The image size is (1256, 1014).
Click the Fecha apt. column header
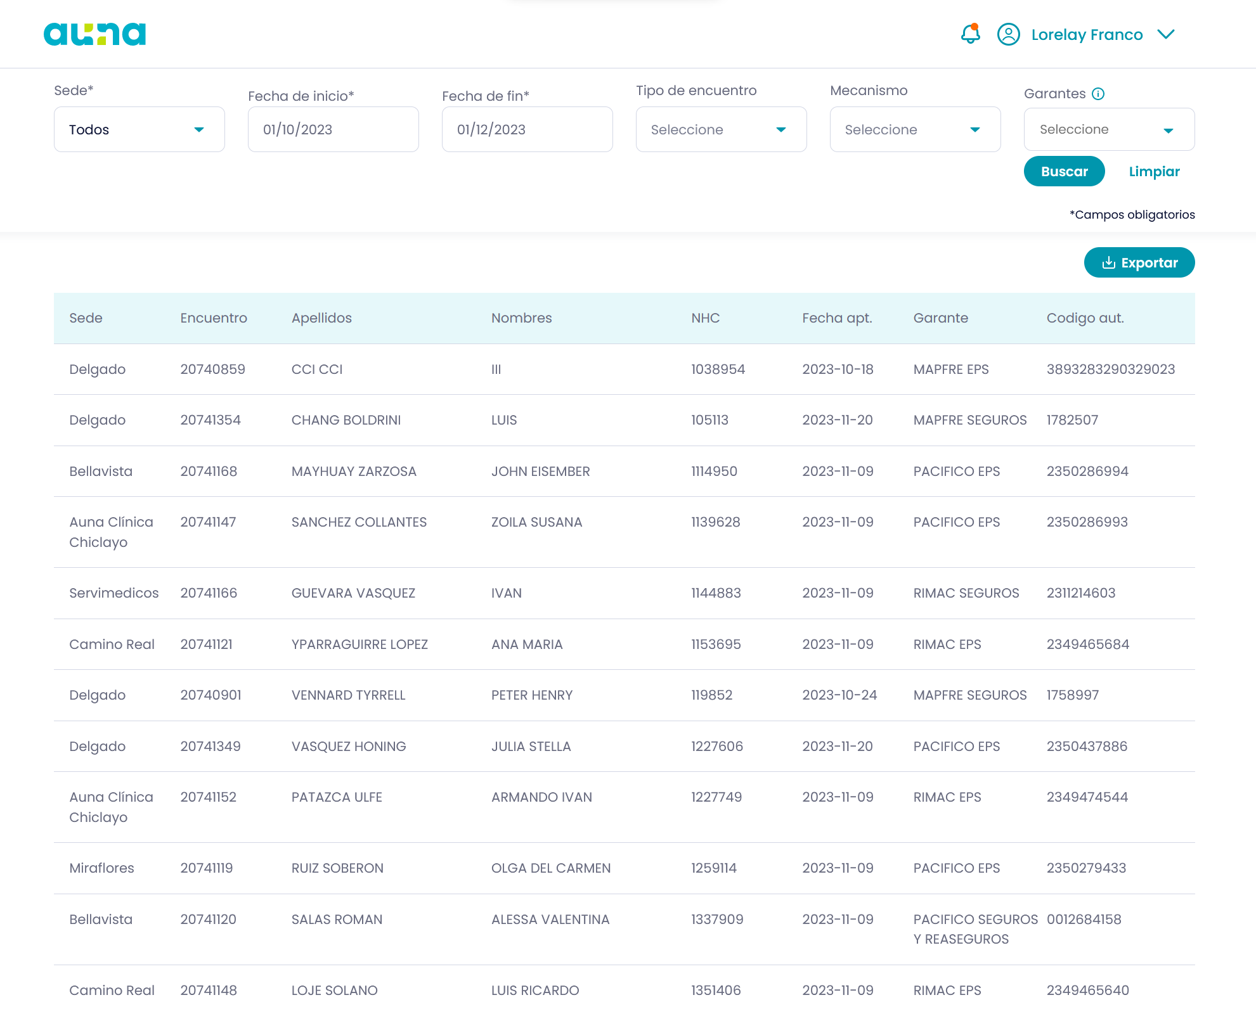837,318
